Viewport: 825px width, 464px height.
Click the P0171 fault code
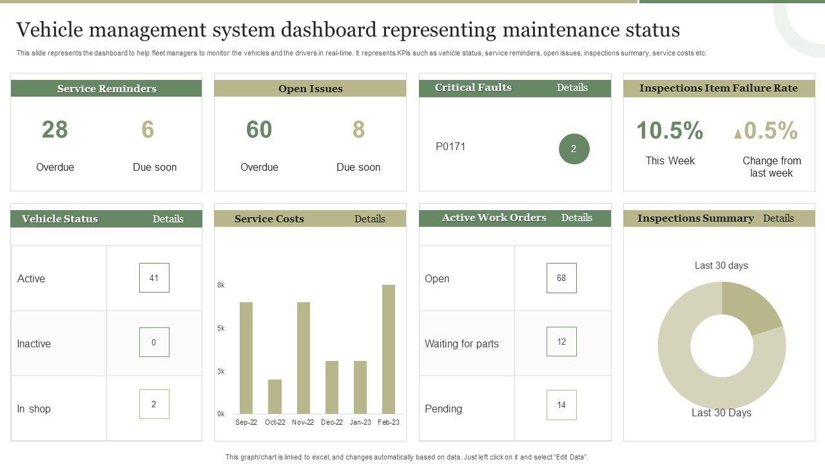(451, 146)
